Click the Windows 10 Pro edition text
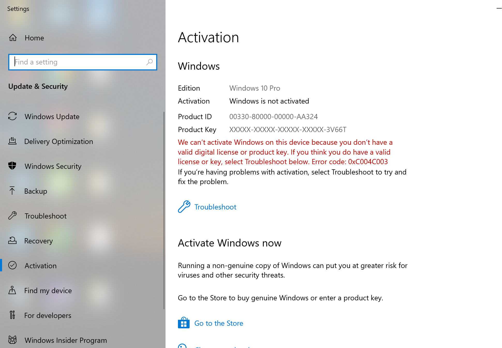Screen dimensions: 502x348 (254, 88)
